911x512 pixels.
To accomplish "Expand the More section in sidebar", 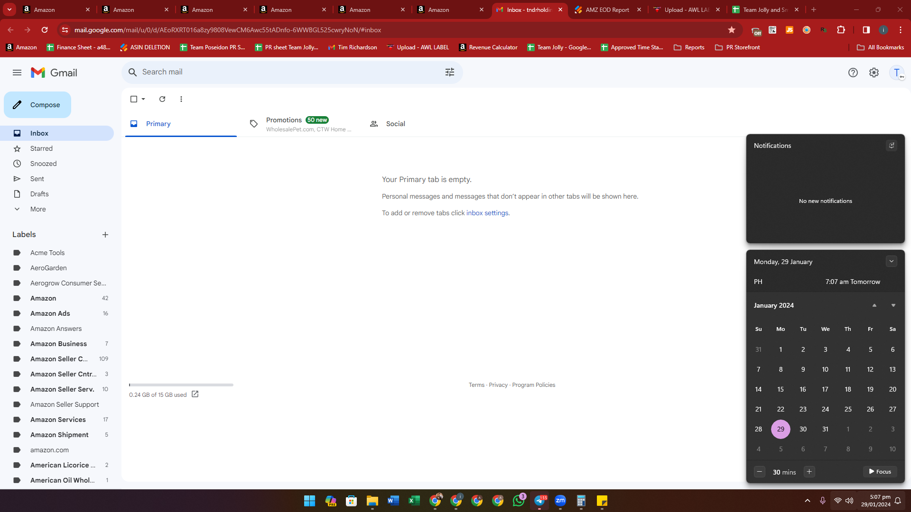I will point(38,209).
